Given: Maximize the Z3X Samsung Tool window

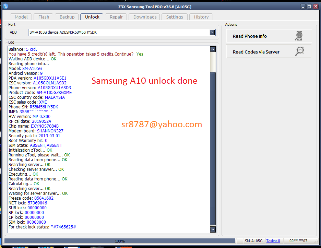Looking at the screenshot, I should tap(309, 7).
